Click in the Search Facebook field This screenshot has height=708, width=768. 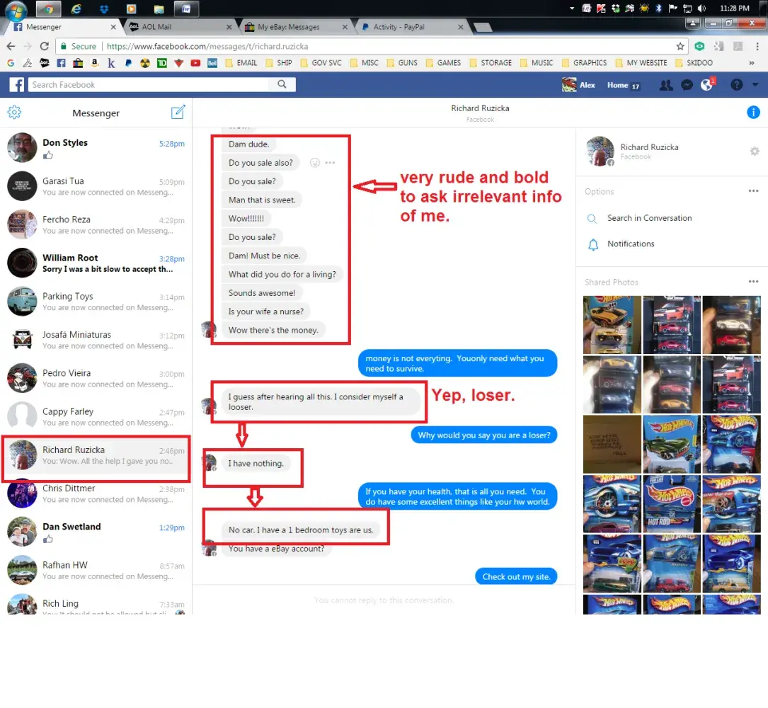pyautogui.click(x=149, y=84)
